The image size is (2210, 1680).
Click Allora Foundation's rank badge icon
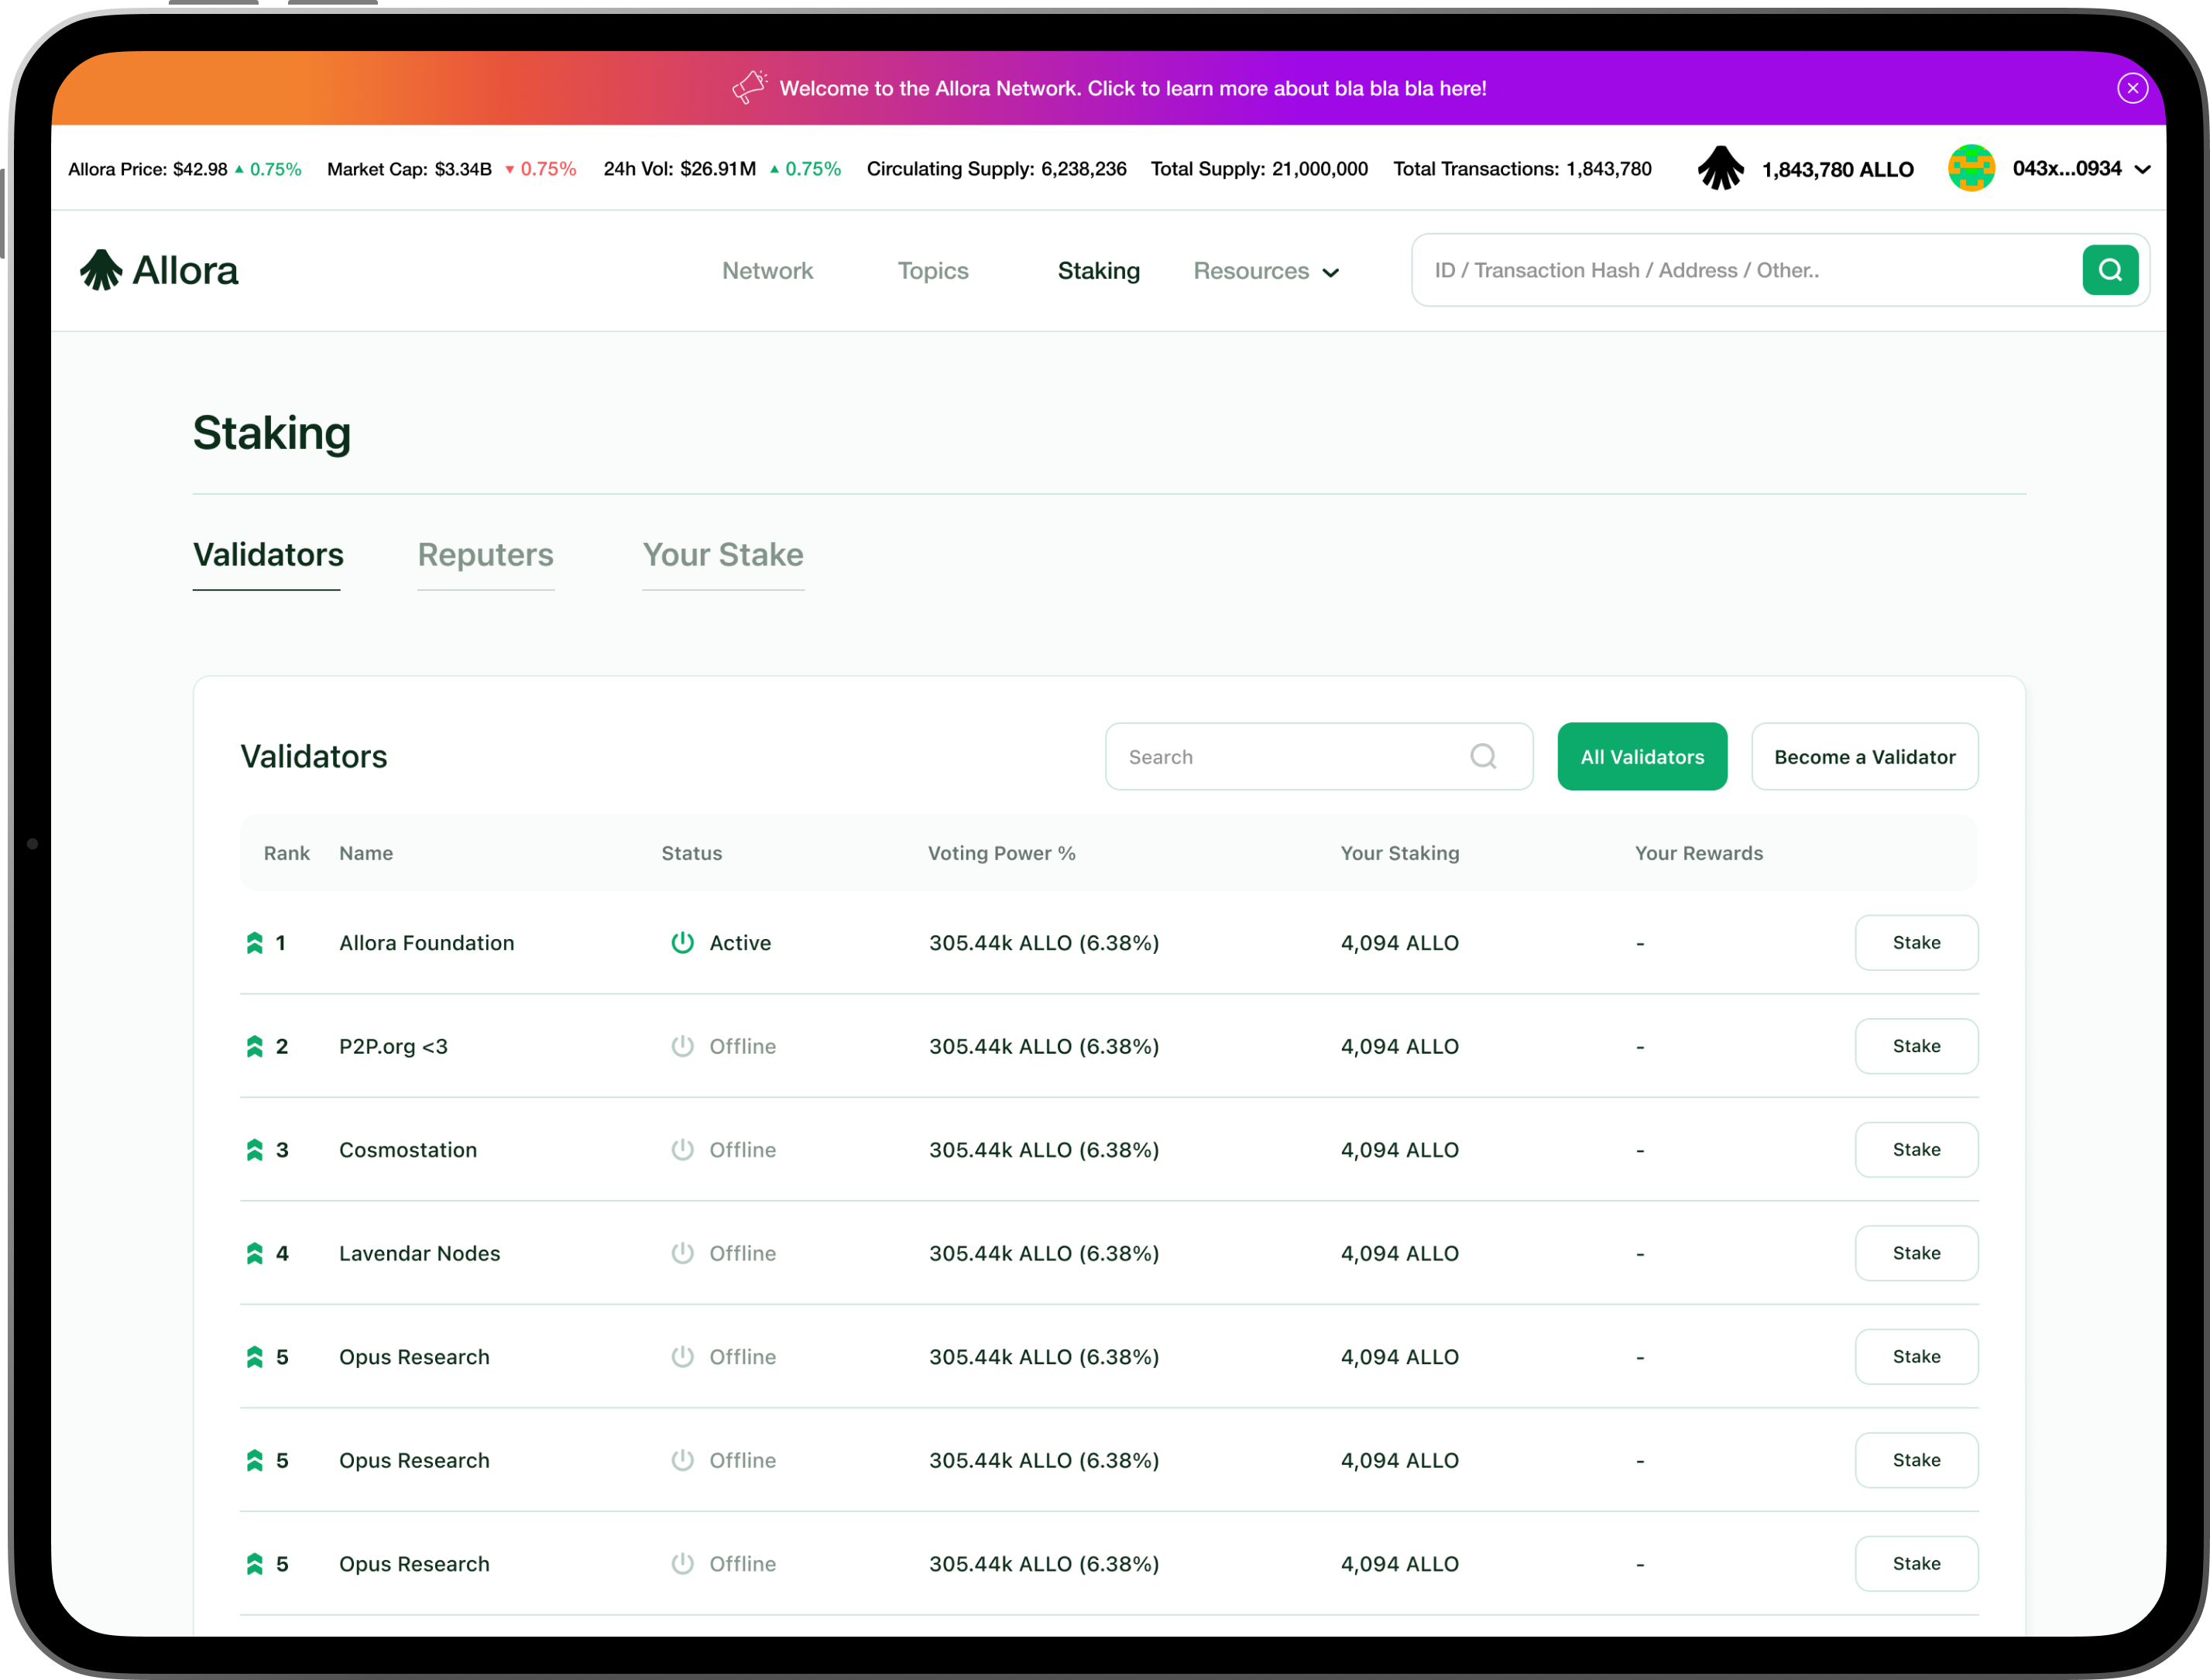tap(254, 943)
